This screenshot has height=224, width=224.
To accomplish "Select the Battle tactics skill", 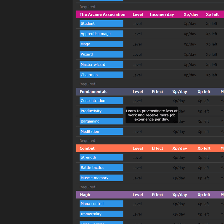I will coord(101,168).
